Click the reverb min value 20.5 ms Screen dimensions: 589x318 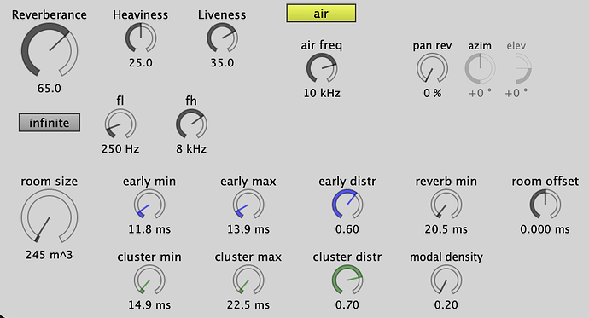coord(446,229)
